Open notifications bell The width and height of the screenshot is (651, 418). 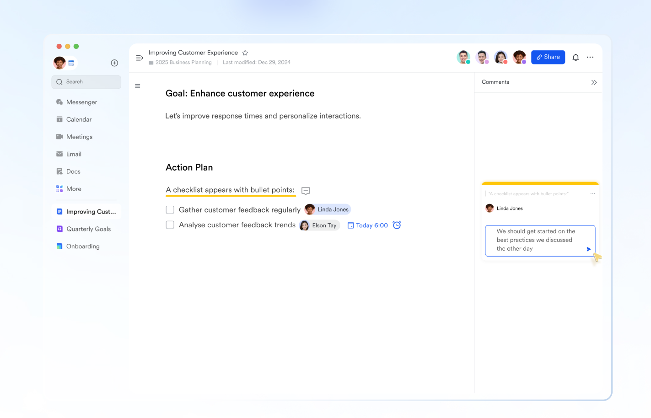point(576,57)
